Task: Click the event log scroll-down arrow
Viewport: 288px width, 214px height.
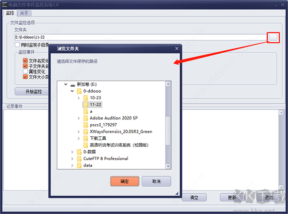Action: (x=281, y=187)
